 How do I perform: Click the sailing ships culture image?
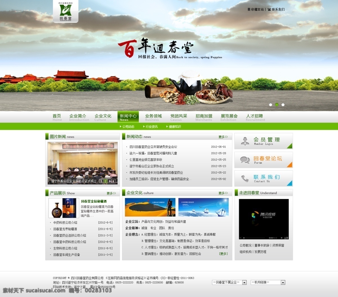tap(203, 207)
